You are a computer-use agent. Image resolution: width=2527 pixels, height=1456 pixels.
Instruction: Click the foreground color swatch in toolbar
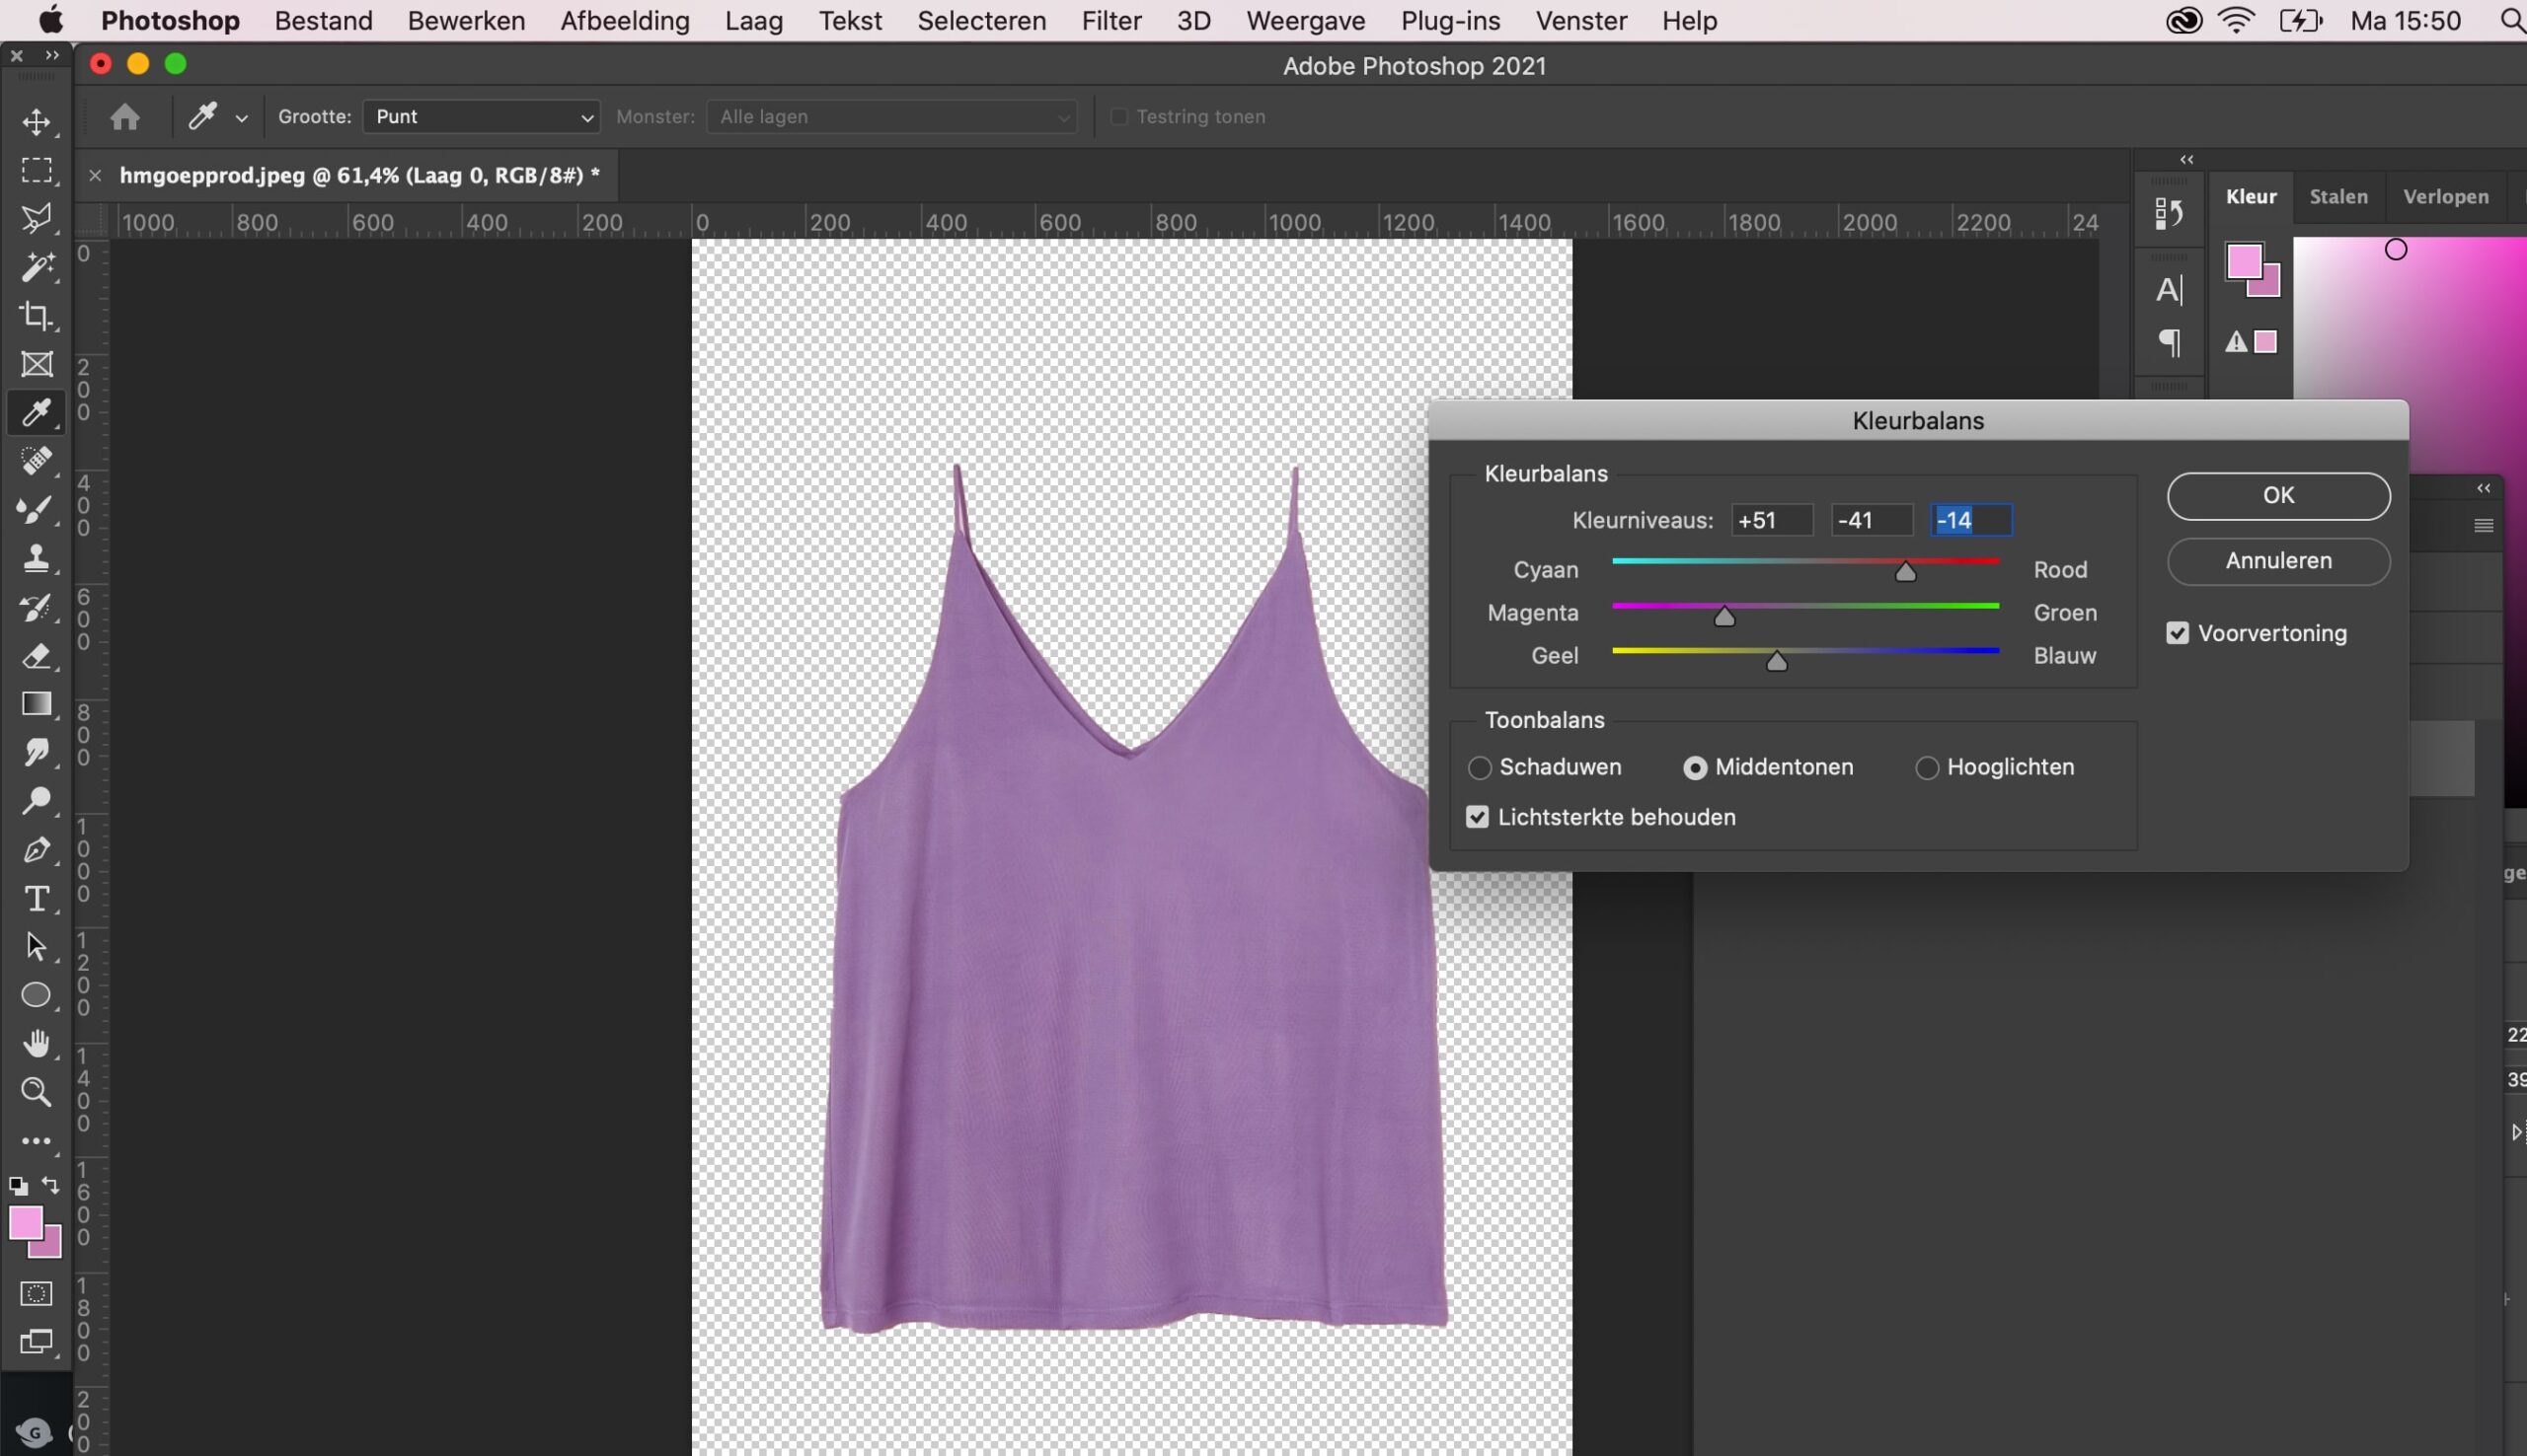25,1224
